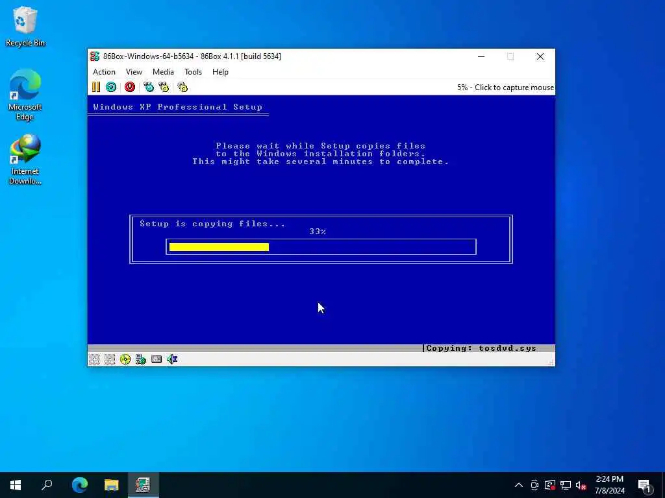This screenshot has width=665, height=498.
Task: Open the Tools menu
Action: 193,72
